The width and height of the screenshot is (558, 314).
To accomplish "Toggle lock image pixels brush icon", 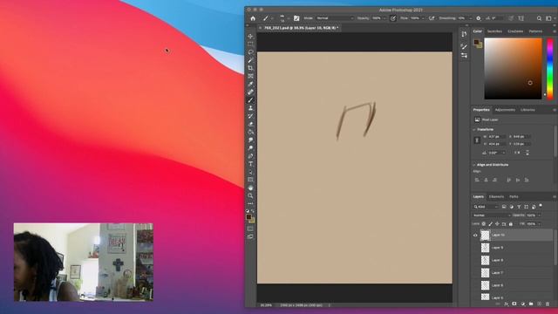I will point(490,224).
